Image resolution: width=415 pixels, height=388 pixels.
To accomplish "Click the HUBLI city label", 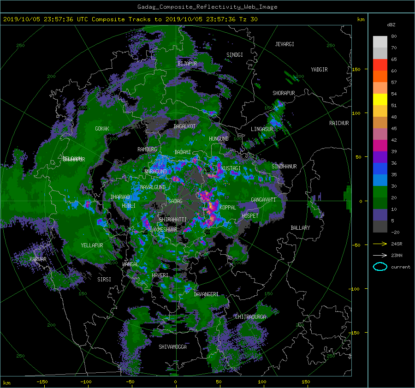I will point(129,205).
